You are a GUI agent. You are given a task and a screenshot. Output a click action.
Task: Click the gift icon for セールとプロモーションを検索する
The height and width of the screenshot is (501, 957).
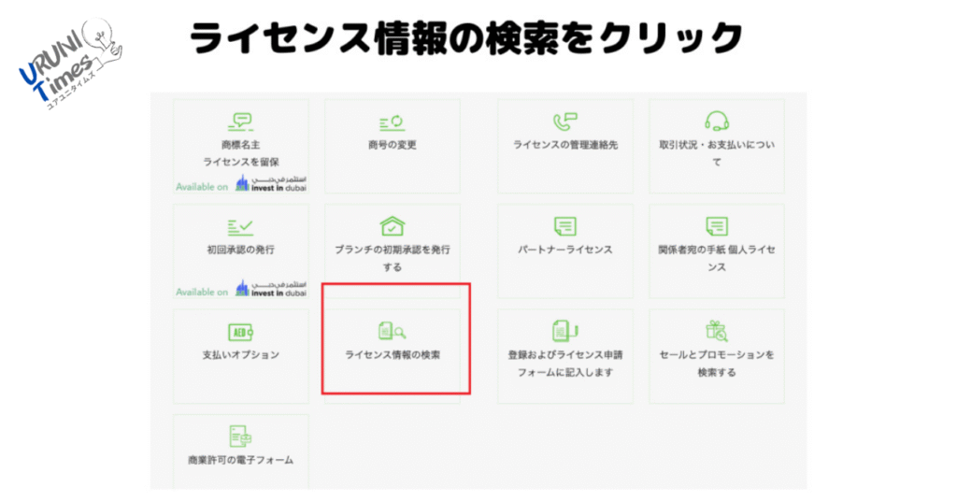click(717, 331)
